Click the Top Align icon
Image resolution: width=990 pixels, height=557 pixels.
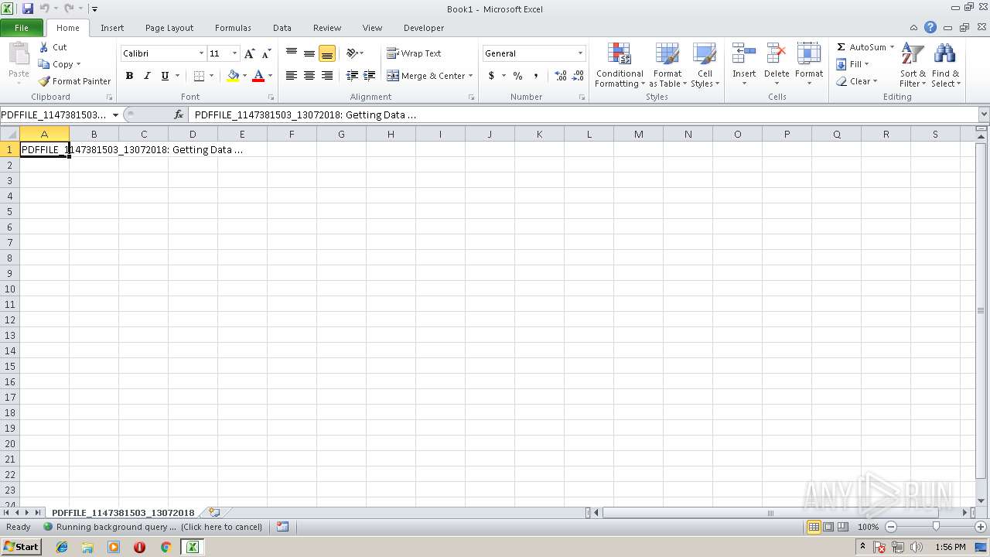pos(292,53)
